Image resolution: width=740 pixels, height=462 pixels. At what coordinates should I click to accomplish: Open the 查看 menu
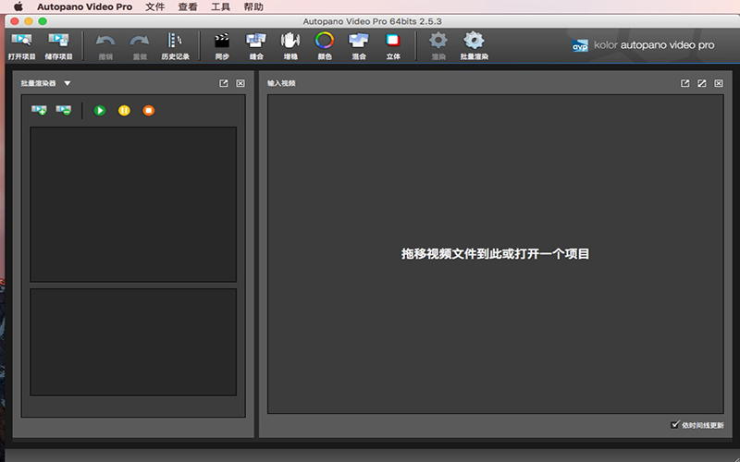pyautogui.click(x=188, y=7)
